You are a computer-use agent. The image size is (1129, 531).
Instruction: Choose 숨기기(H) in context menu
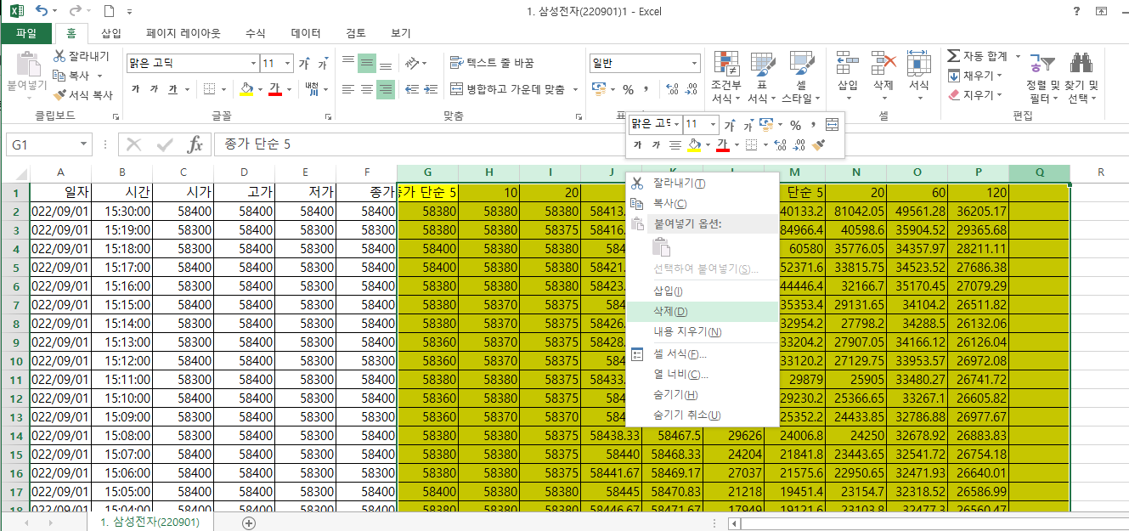[703, 395]
